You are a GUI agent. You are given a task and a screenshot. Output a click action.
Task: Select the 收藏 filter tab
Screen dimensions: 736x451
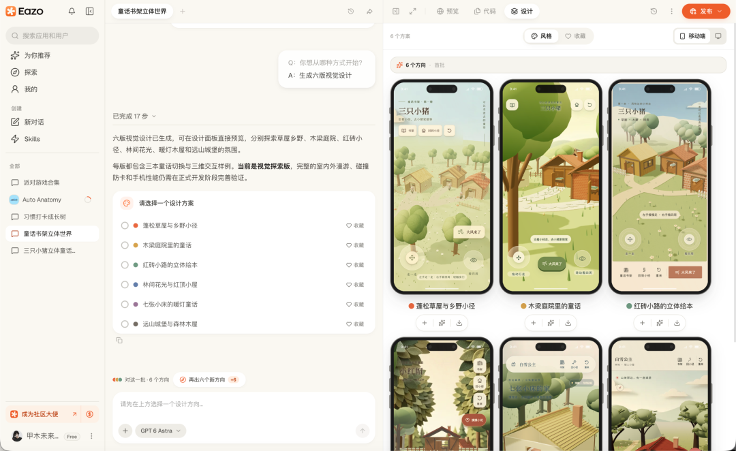(x=575, y=36)
